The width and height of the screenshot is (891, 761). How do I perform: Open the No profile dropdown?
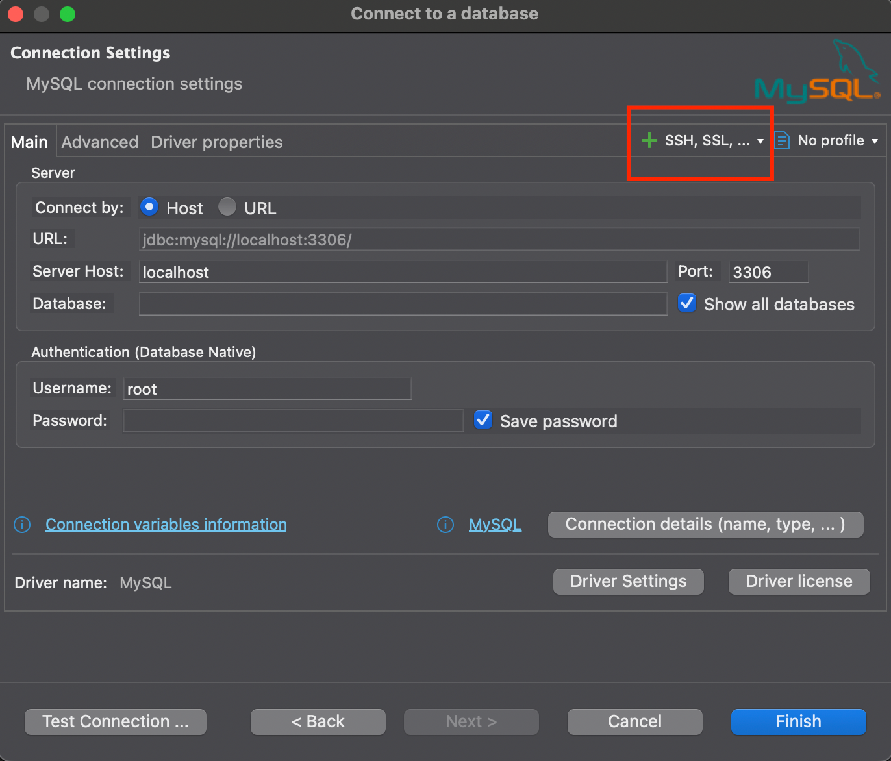point(838,141)
